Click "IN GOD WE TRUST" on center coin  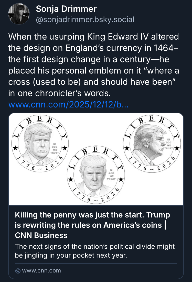[x=111, y=175]
